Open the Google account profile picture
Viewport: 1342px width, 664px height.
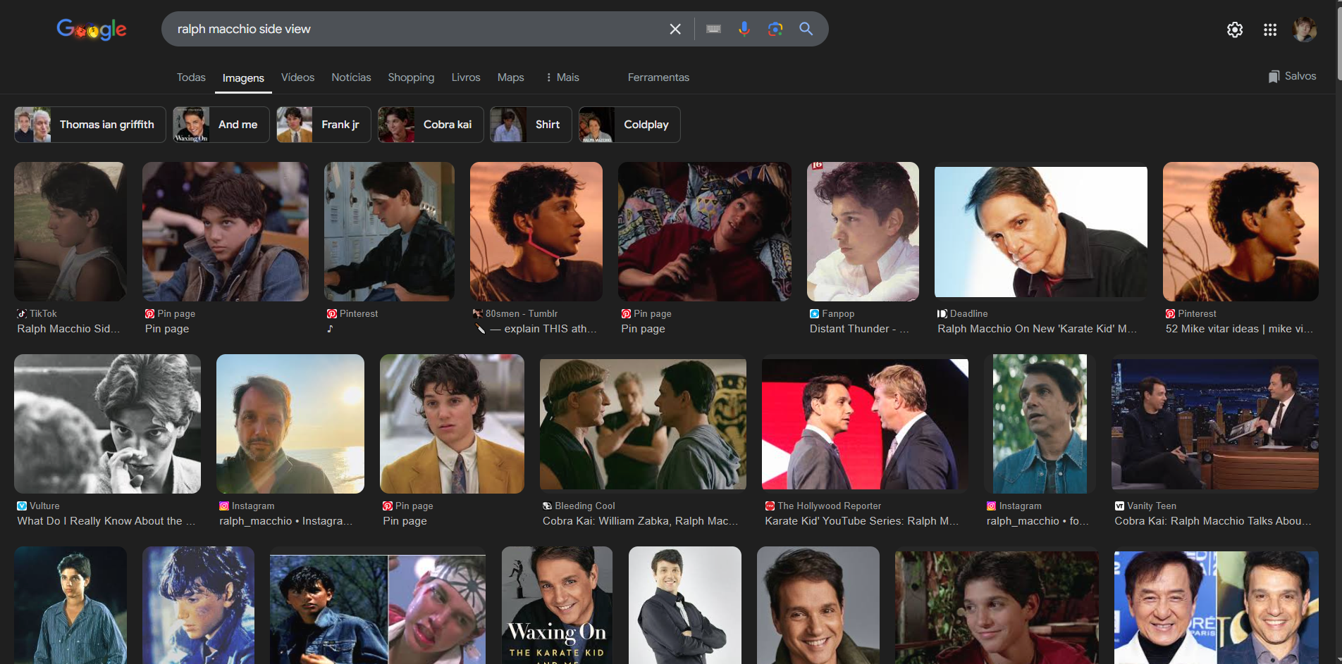(x=1304, y=30)
